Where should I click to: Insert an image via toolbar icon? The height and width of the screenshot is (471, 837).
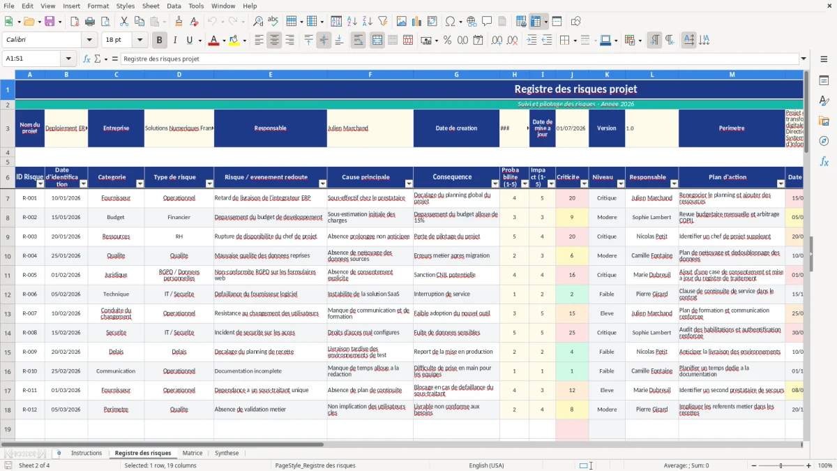tap(402, 22)
